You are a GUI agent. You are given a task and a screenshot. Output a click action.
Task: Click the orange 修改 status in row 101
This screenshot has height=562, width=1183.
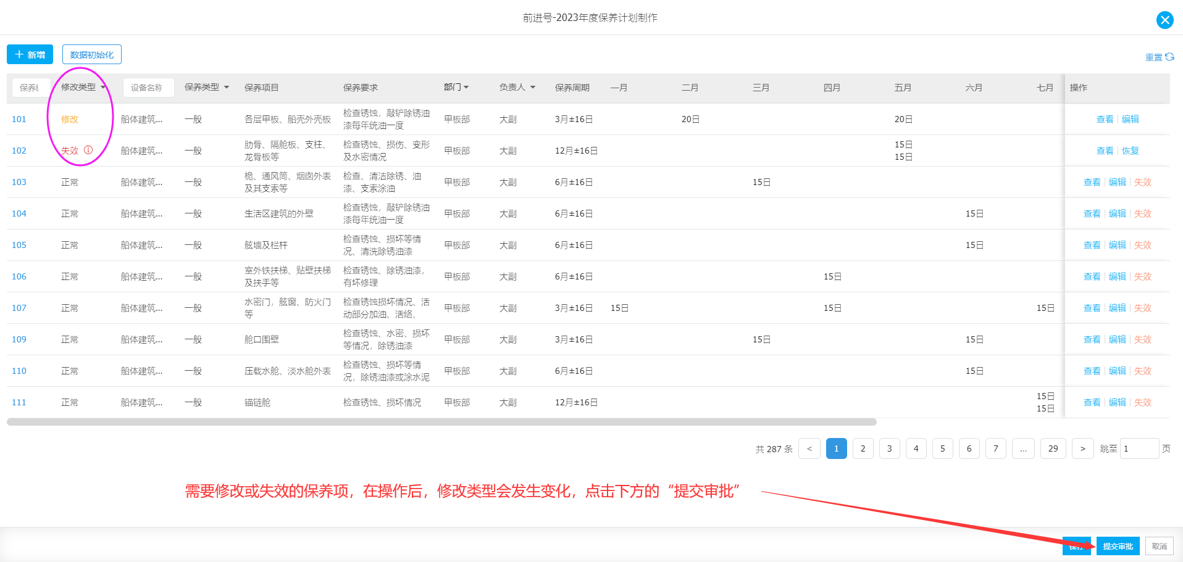pos(69,119)
